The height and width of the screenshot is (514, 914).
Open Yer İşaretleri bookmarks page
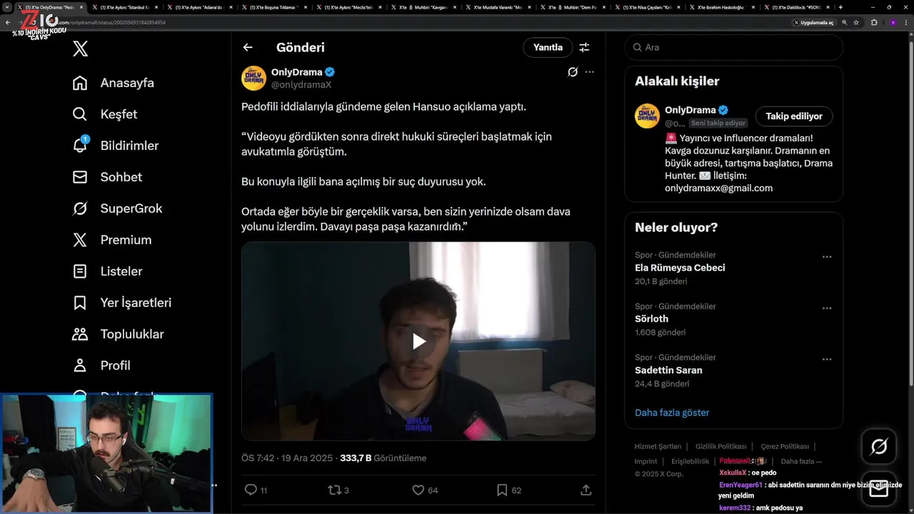[122, 303]
